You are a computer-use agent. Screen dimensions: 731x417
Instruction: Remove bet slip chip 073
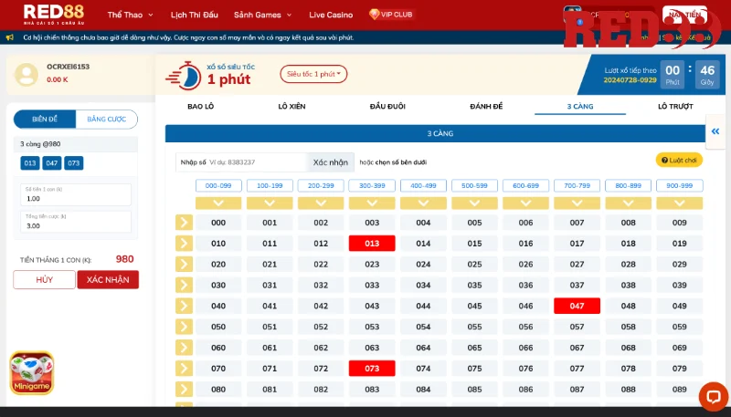coord(74,163)
